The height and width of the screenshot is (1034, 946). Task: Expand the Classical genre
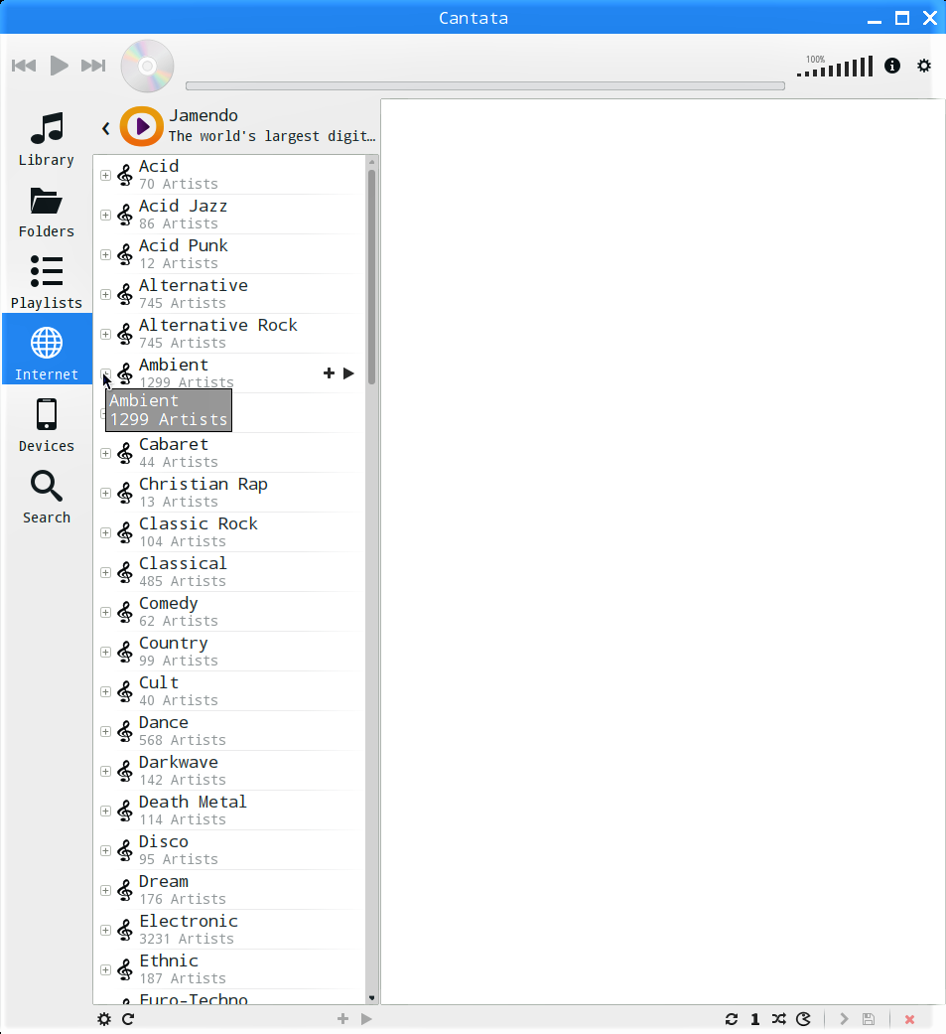(x=105, y=572)
